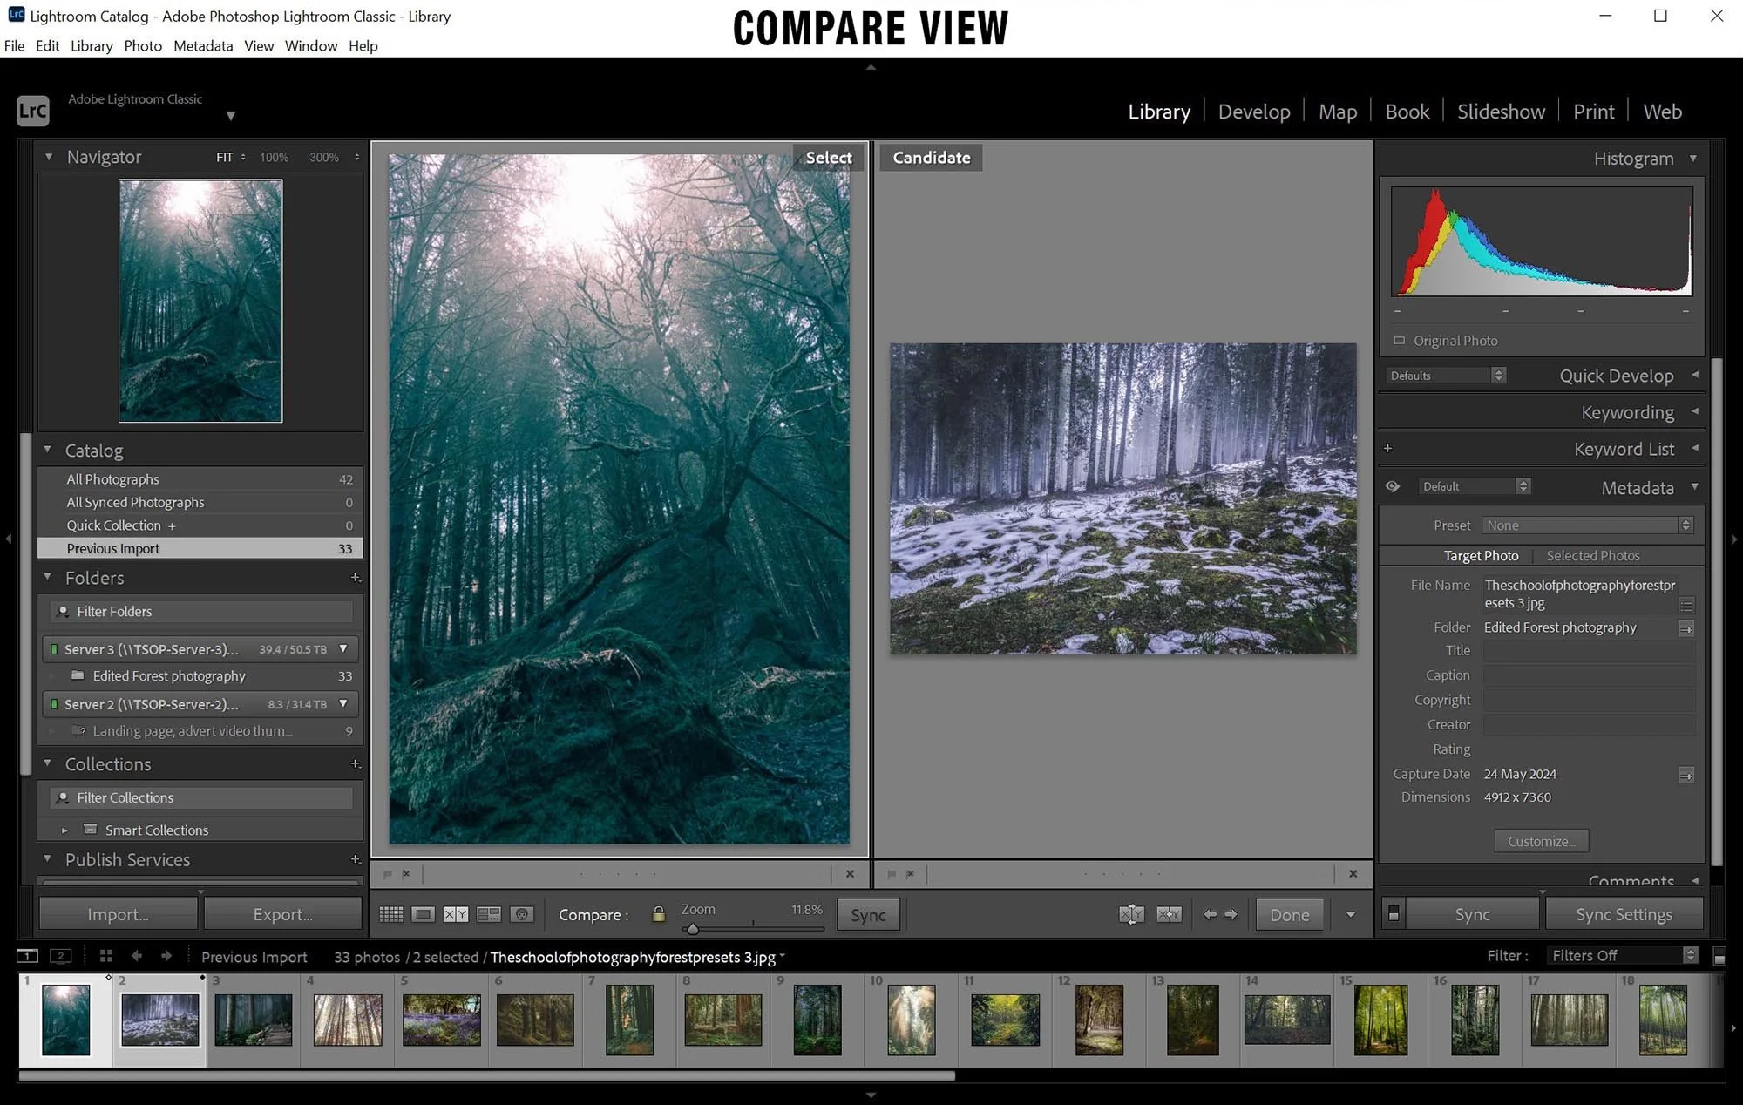Select next photo arrow in toolbar
This screenshot has height=1105, width=1743.
click(x=1231, y=914)
